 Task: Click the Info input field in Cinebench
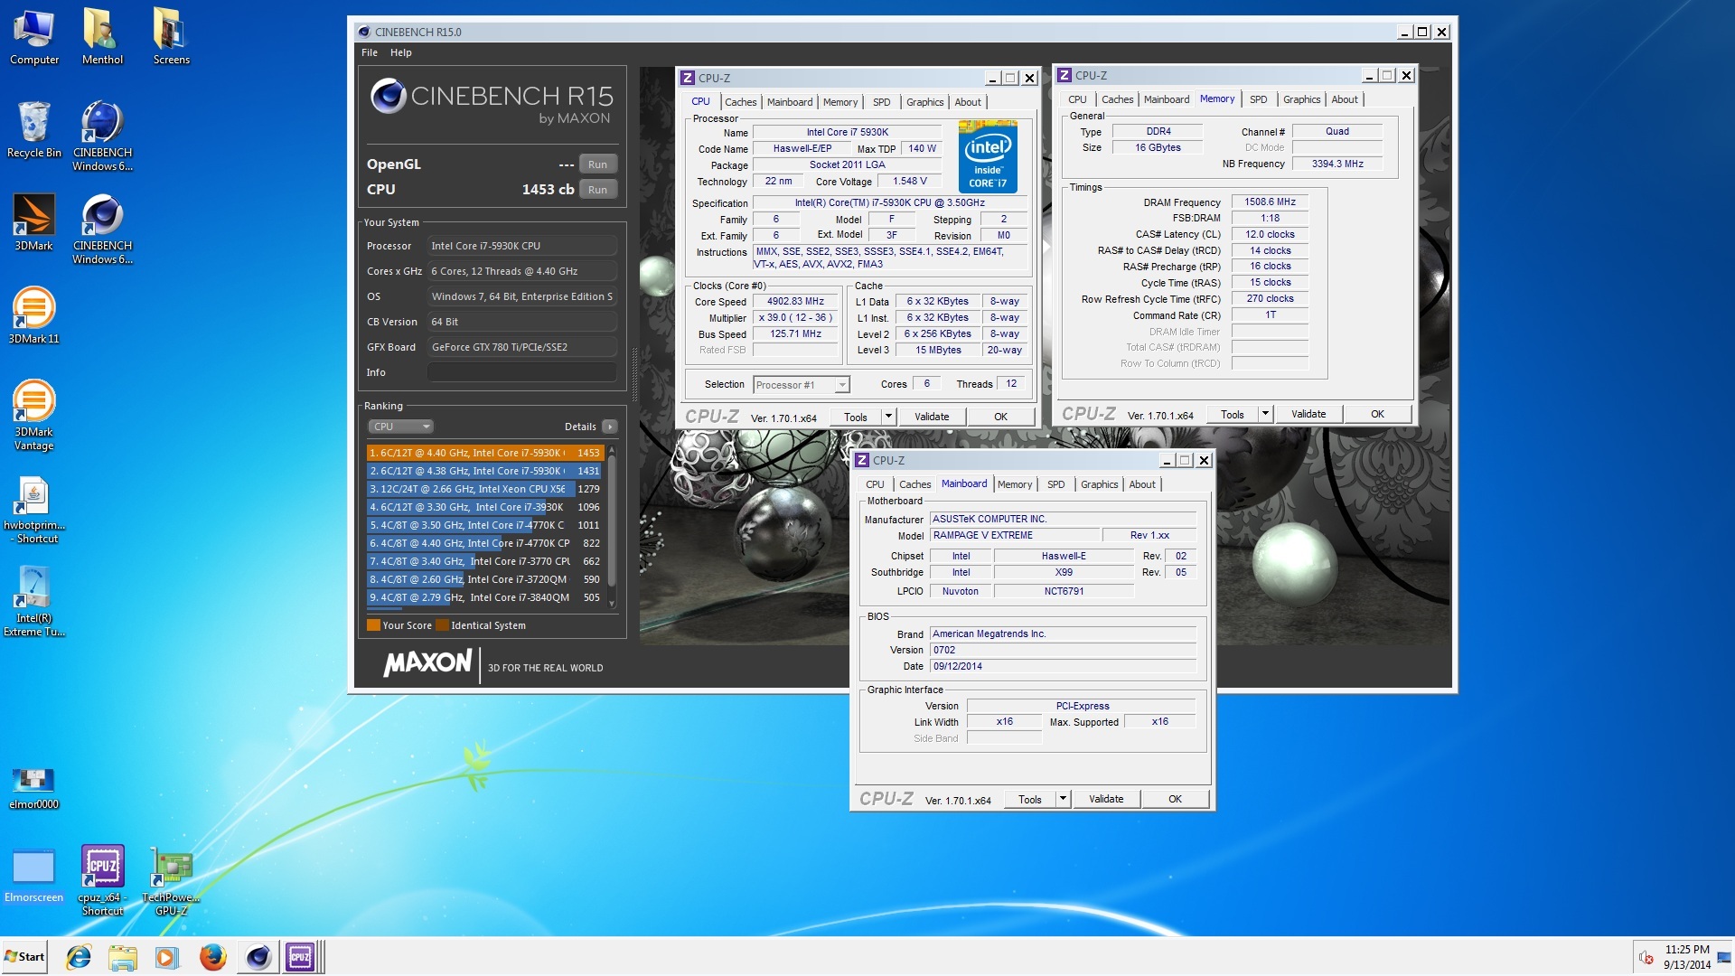[x=522, y=372]
